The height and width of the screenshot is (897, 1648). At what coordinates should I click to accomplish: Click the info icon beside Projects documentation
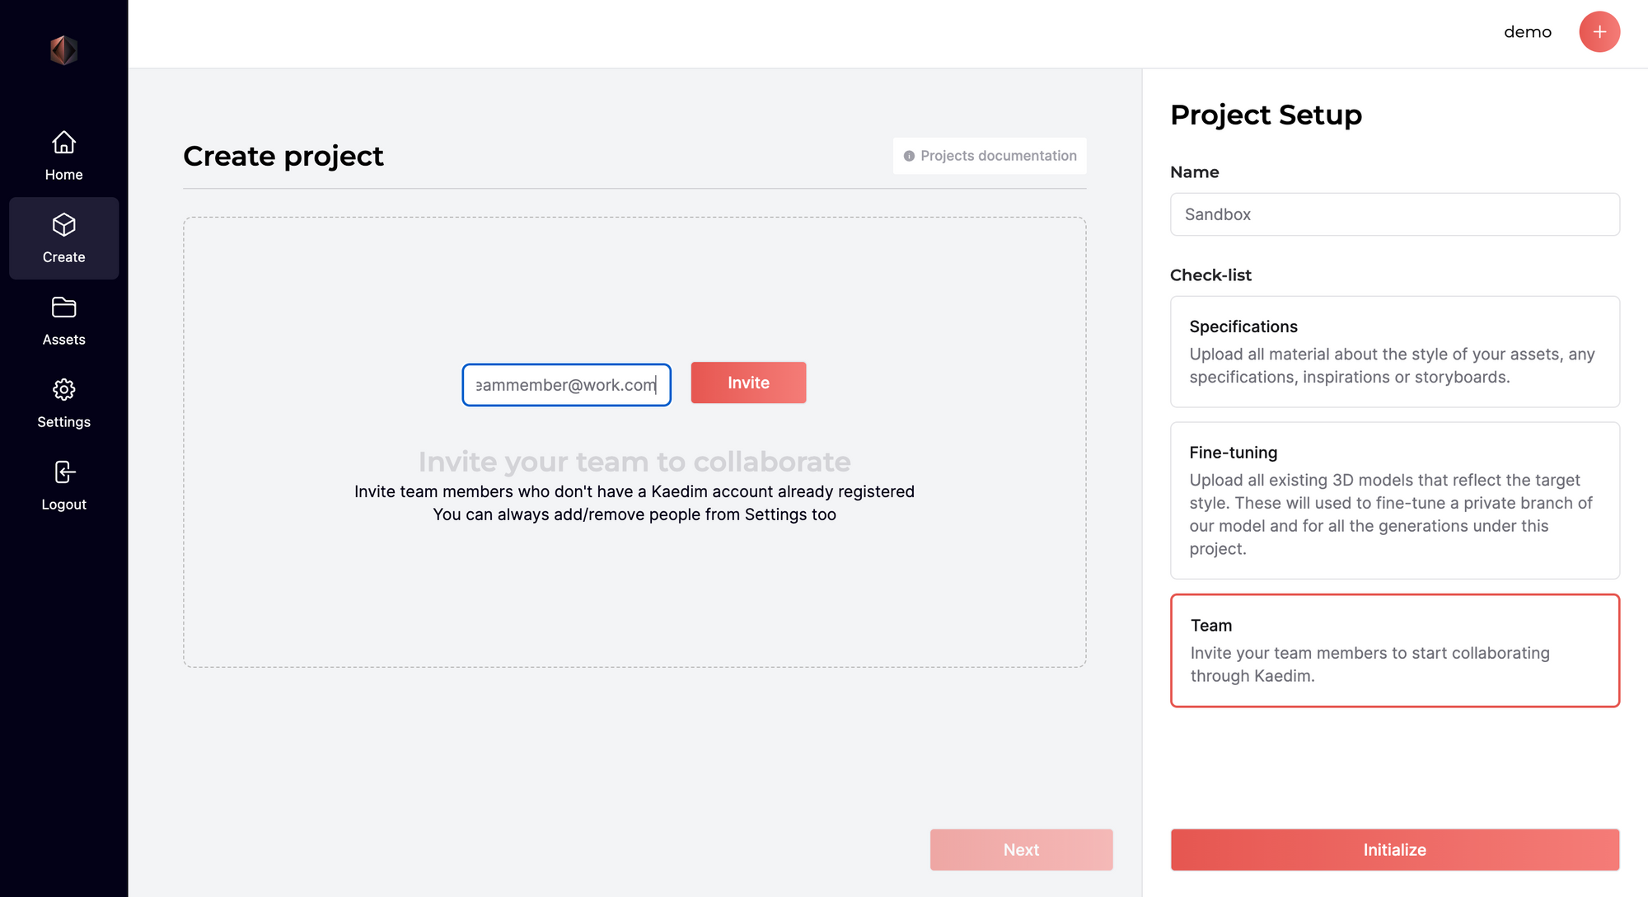909,156
